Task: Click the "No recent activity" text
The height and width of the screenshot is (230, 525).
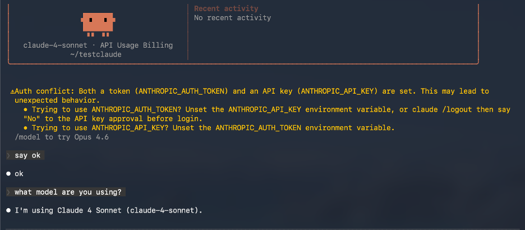Action: pos(232,18)
